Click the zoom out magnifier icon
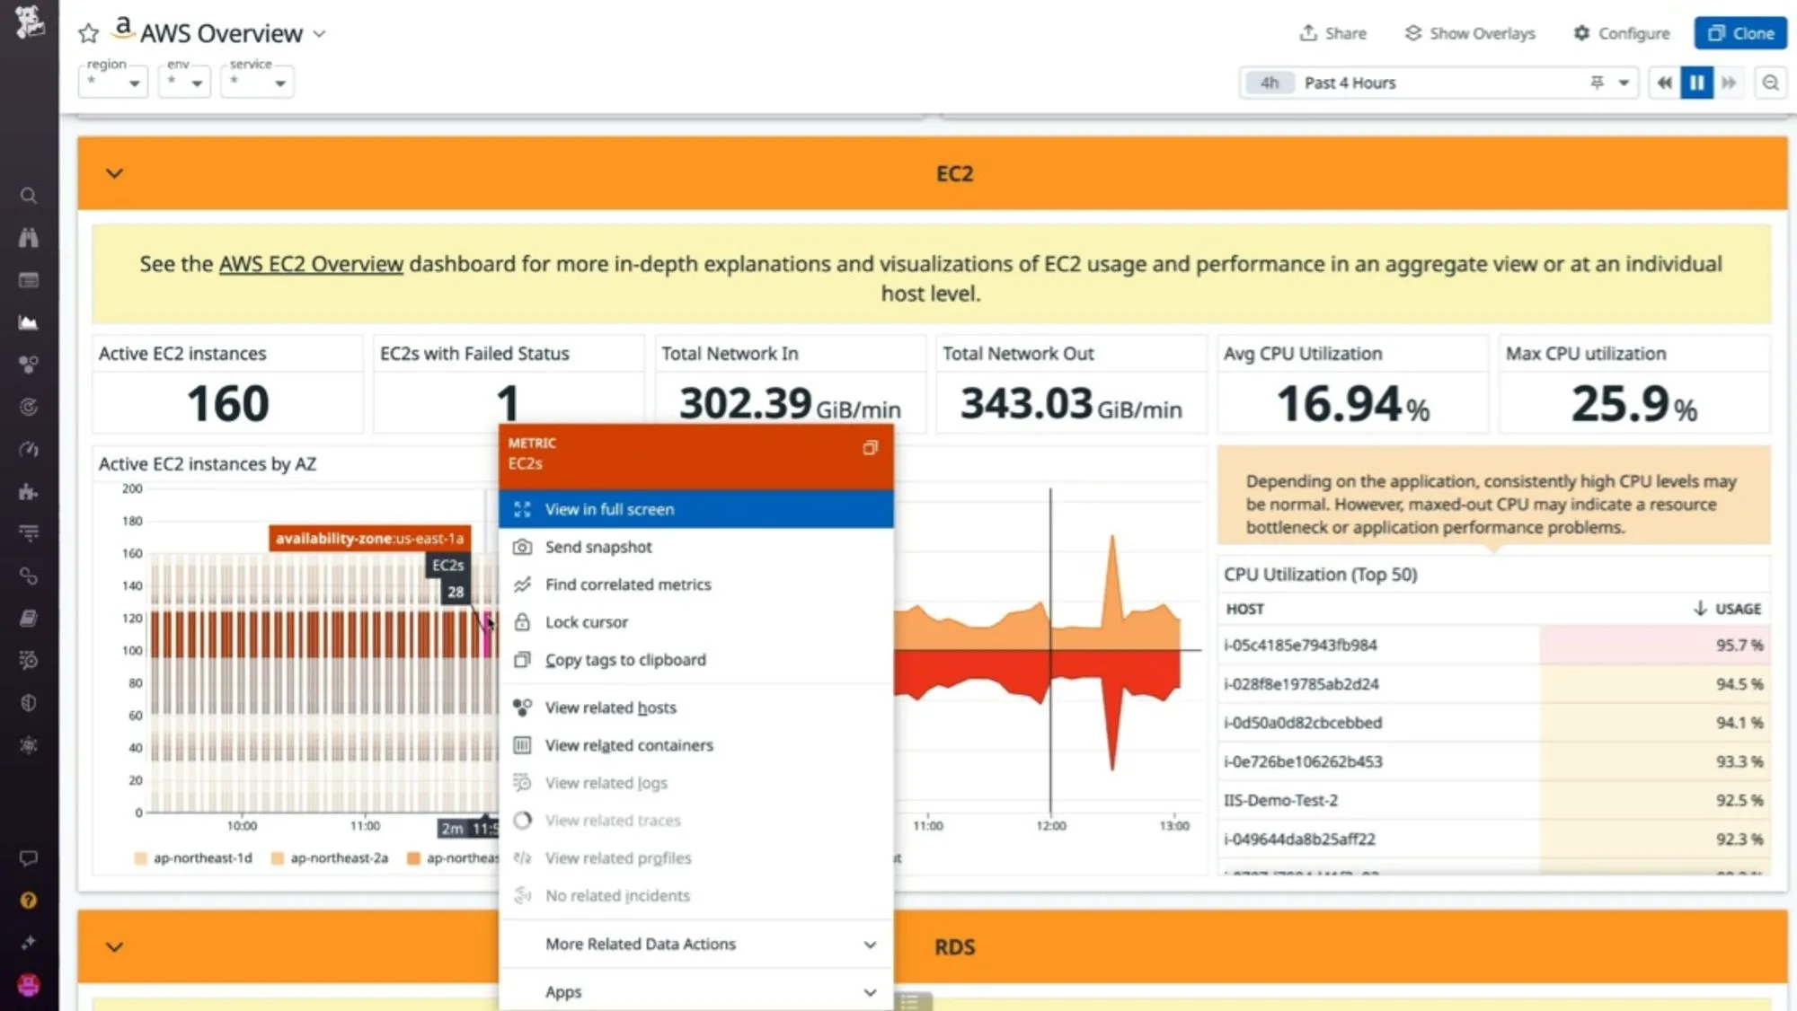1797x1011 pixels. (x=1770, y=83)
